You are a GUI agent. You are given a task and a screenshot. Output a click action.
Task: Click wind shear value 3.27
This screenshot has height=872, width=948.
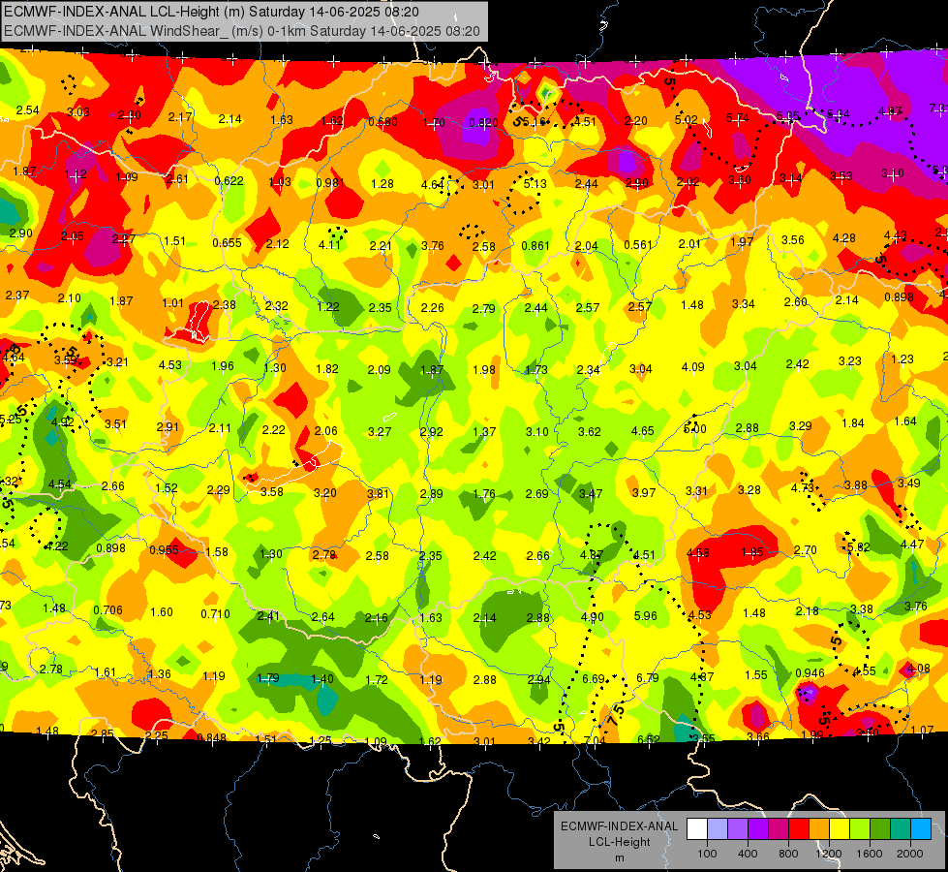(x=380, y=431)
